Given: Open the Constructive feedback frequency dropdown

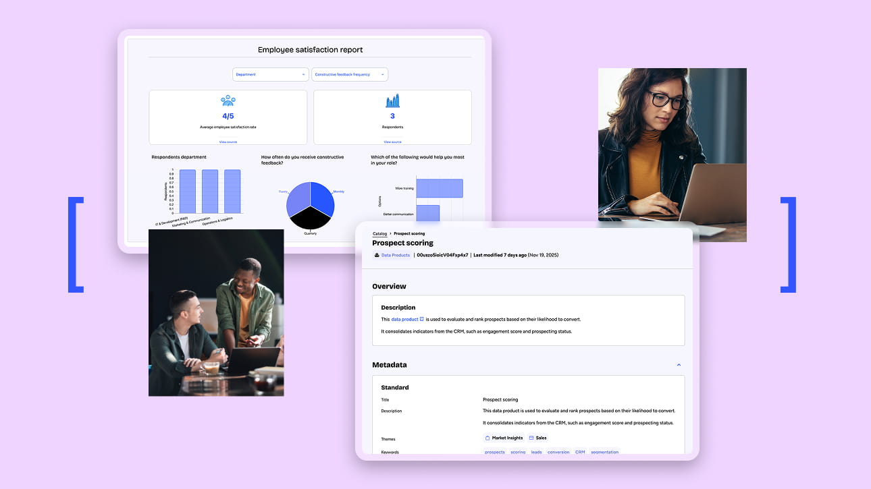Looking at the screenshot, I should point(350,74).
